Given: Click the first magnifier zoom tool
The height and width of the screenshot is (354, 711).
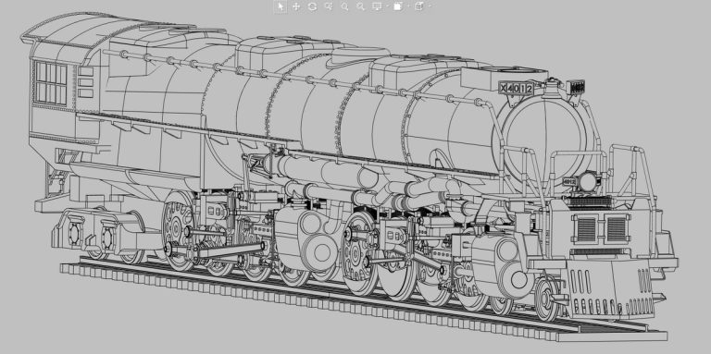Looking at the screenshot, I should point(344,6).
